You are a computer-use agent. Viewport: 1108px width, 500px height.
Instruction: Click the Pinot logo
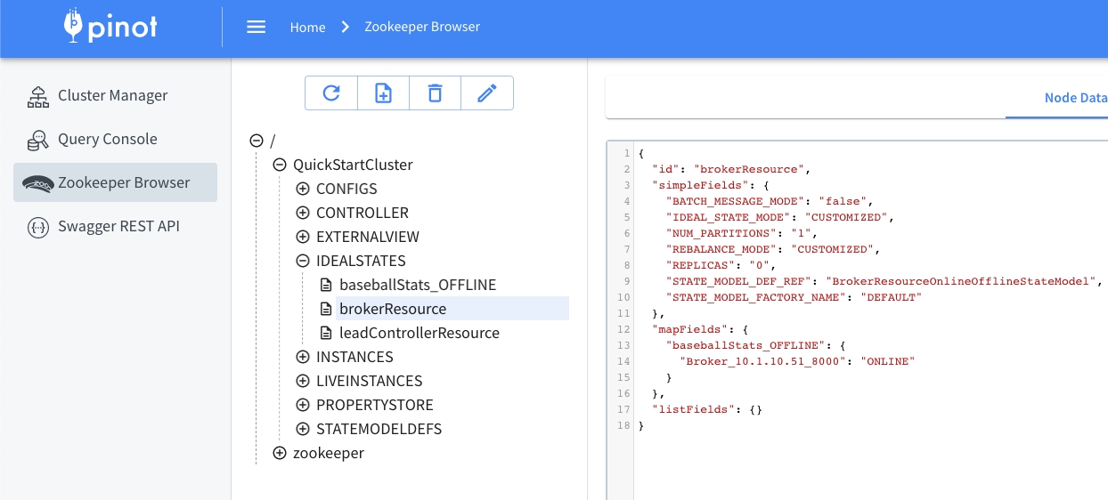coord(111,27)
